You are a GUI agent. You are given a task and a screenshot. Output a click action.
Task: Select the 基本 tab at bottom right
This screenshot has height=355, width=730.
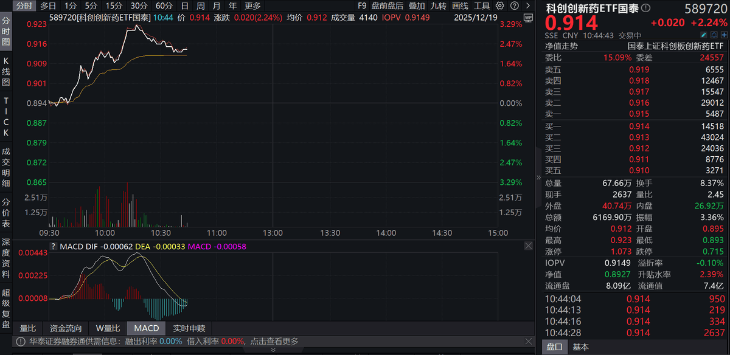tap(581, 347)
